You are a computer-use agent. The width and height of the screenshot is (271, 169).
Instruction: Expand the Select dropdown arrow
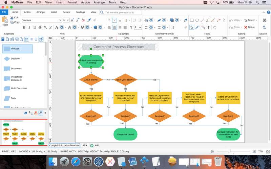tap(256, 20)
